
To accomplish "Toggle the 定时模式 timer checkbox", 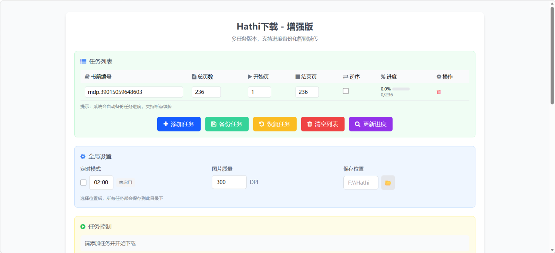I will [x=84, y=182].
